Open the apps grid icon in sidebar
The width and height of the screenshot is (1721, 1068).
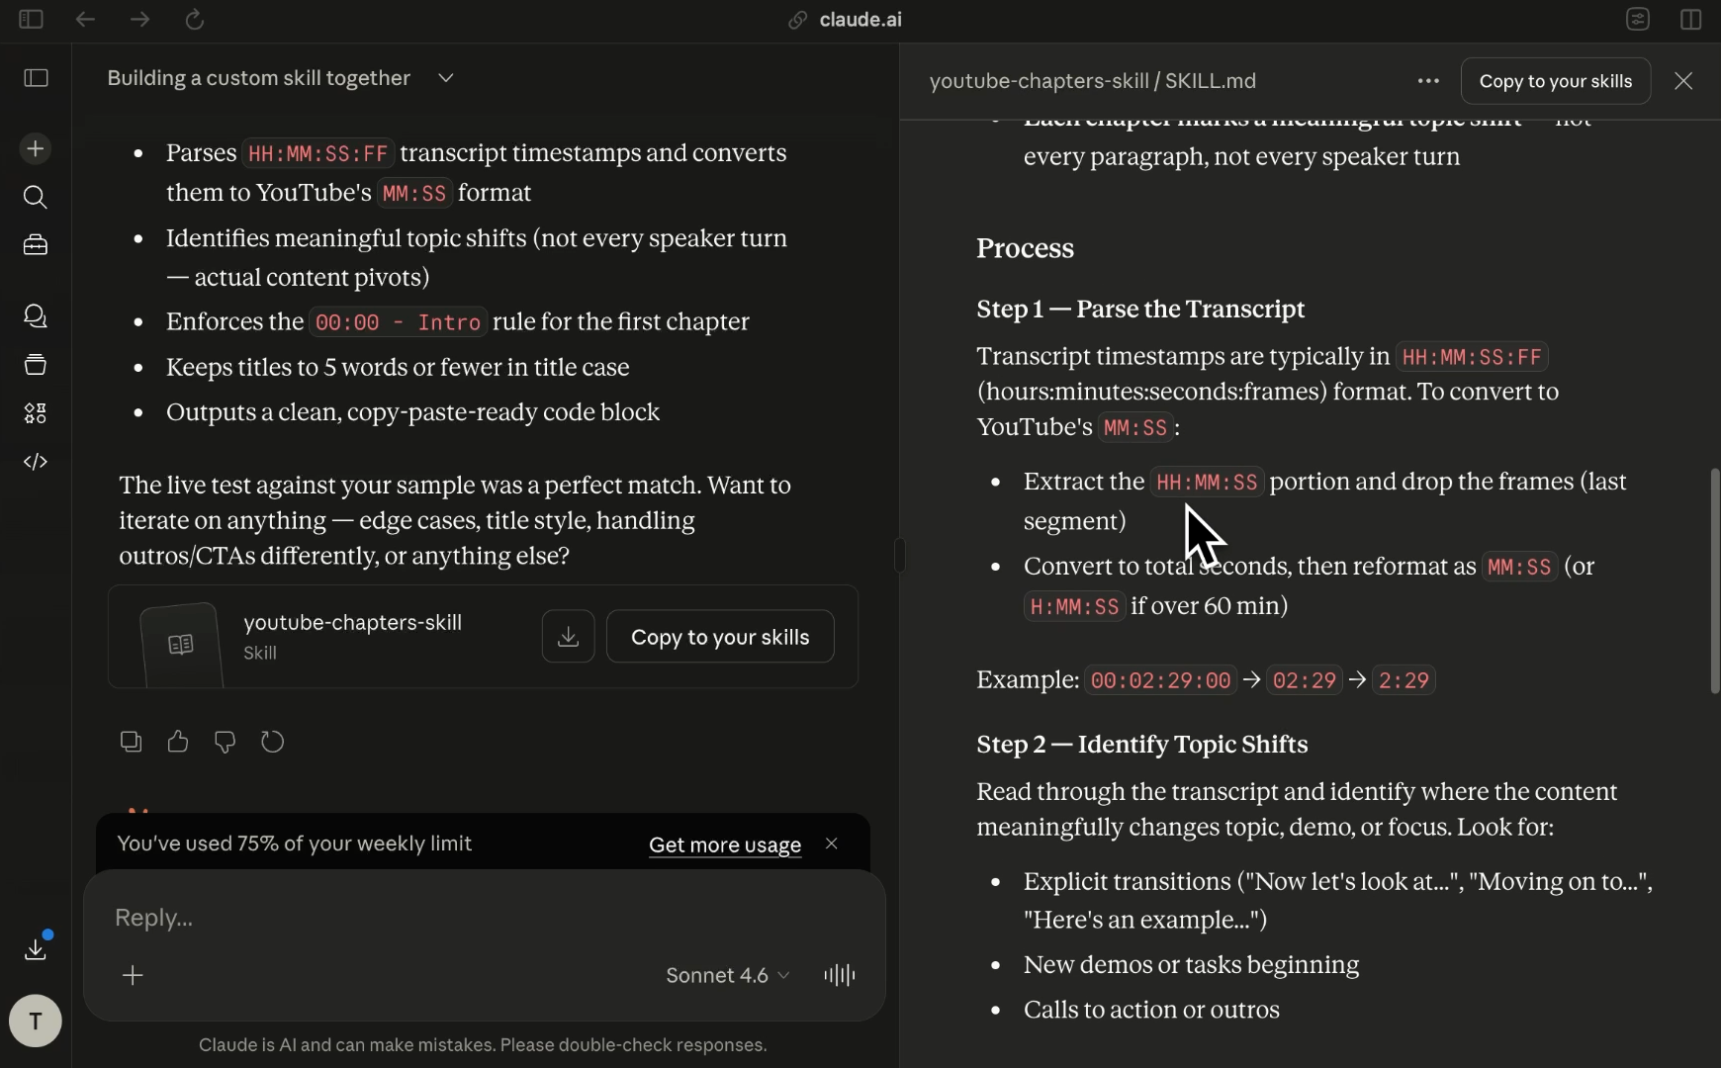pos(36,413)
